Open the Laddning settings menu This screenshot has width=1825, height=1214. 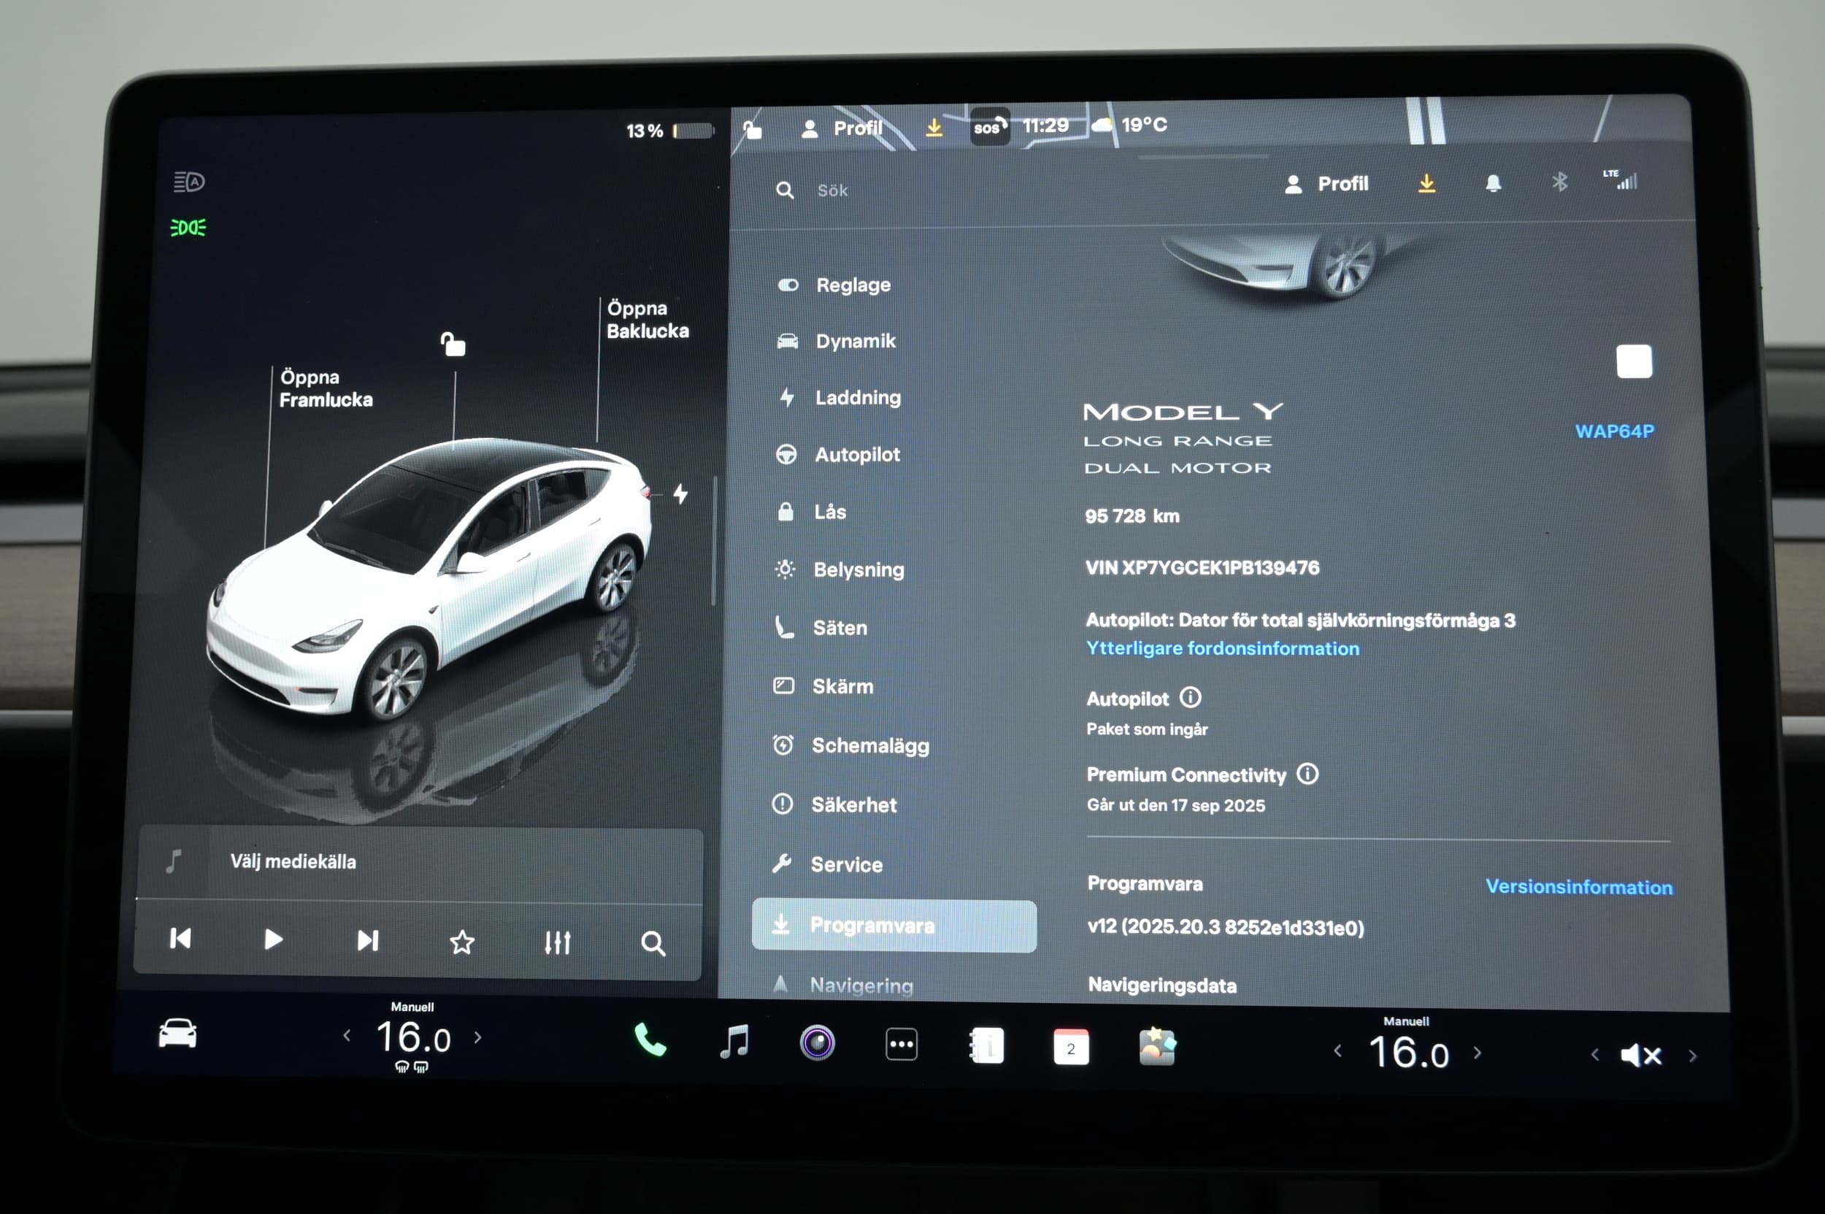pyautogui.click(x=840, y=397)
